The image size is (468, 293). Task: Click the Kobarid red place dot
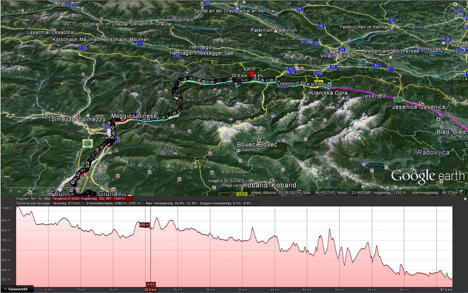point(272,180)
